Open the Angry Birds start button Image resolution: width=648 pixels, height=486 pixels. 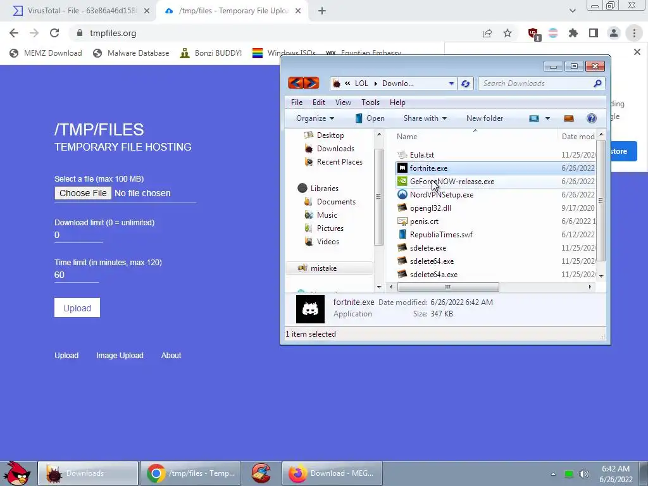point(16,473)
